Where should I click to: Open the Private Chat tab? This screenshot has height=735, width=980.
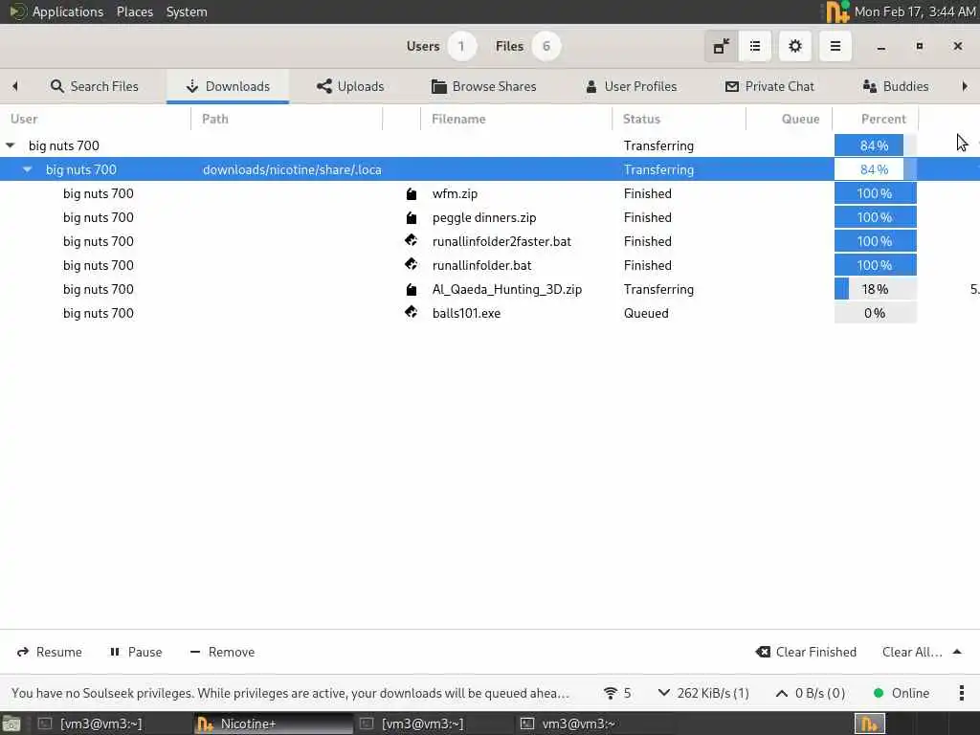(x=769, y=86)
